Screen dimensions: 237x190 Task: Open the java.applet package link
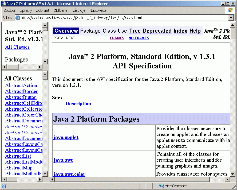66,137
